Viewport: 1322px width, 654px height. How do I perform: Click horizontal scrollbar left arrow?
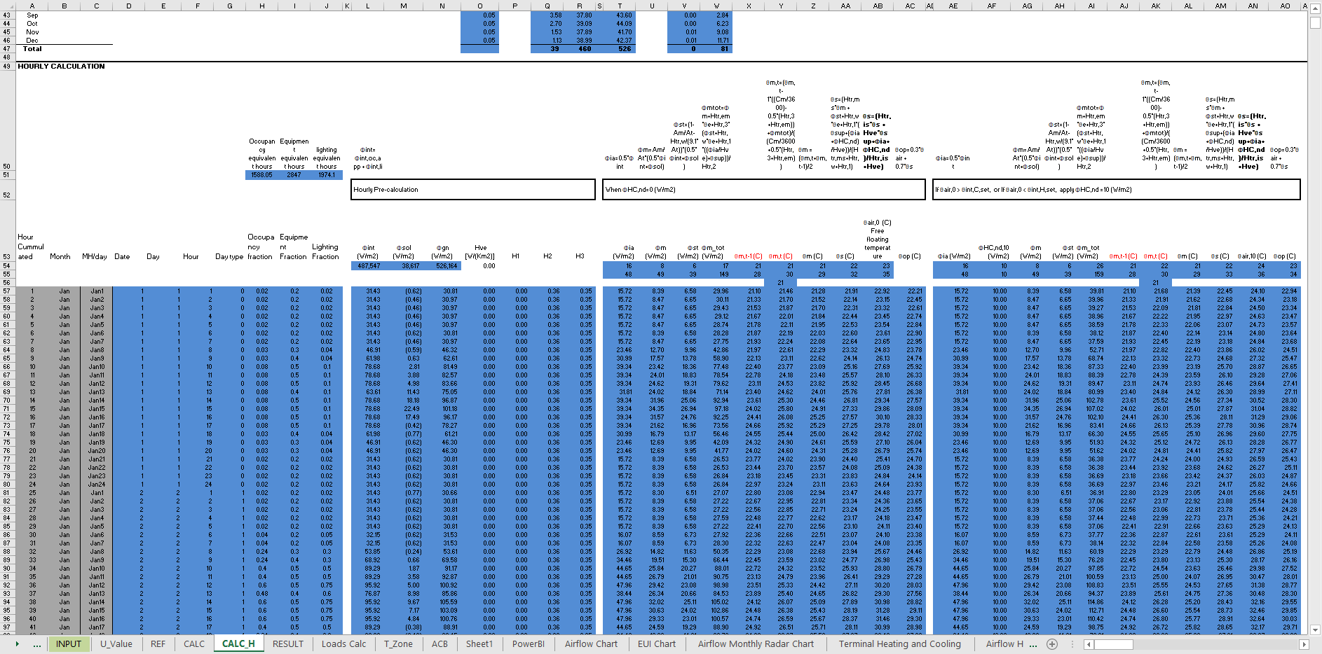click(1088, 644)
